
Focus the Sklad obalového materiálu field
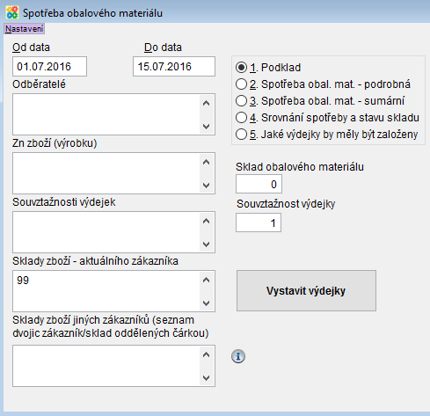(259, 184)
